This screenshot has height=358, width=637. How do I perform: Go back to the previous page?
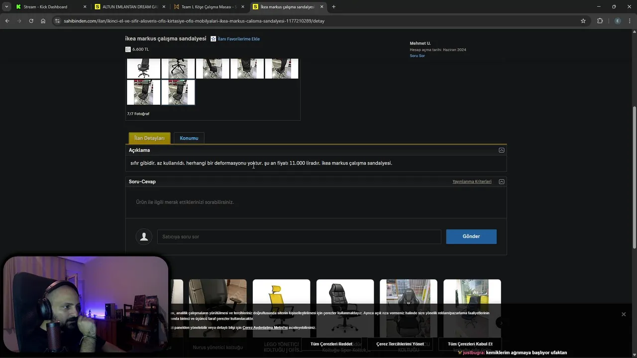coord(7,21)
